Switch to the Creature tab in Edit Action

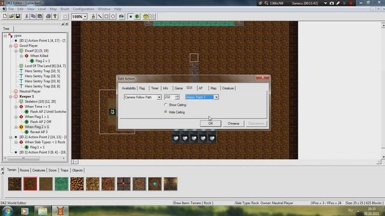pos(228,88)
